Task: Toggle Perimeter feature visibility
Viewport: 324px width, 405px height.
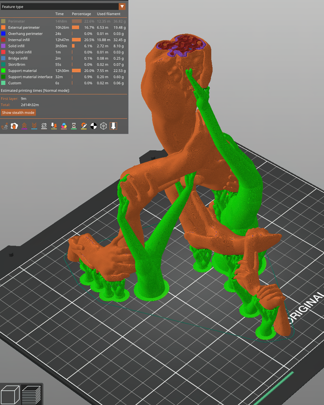Action: 63,21
